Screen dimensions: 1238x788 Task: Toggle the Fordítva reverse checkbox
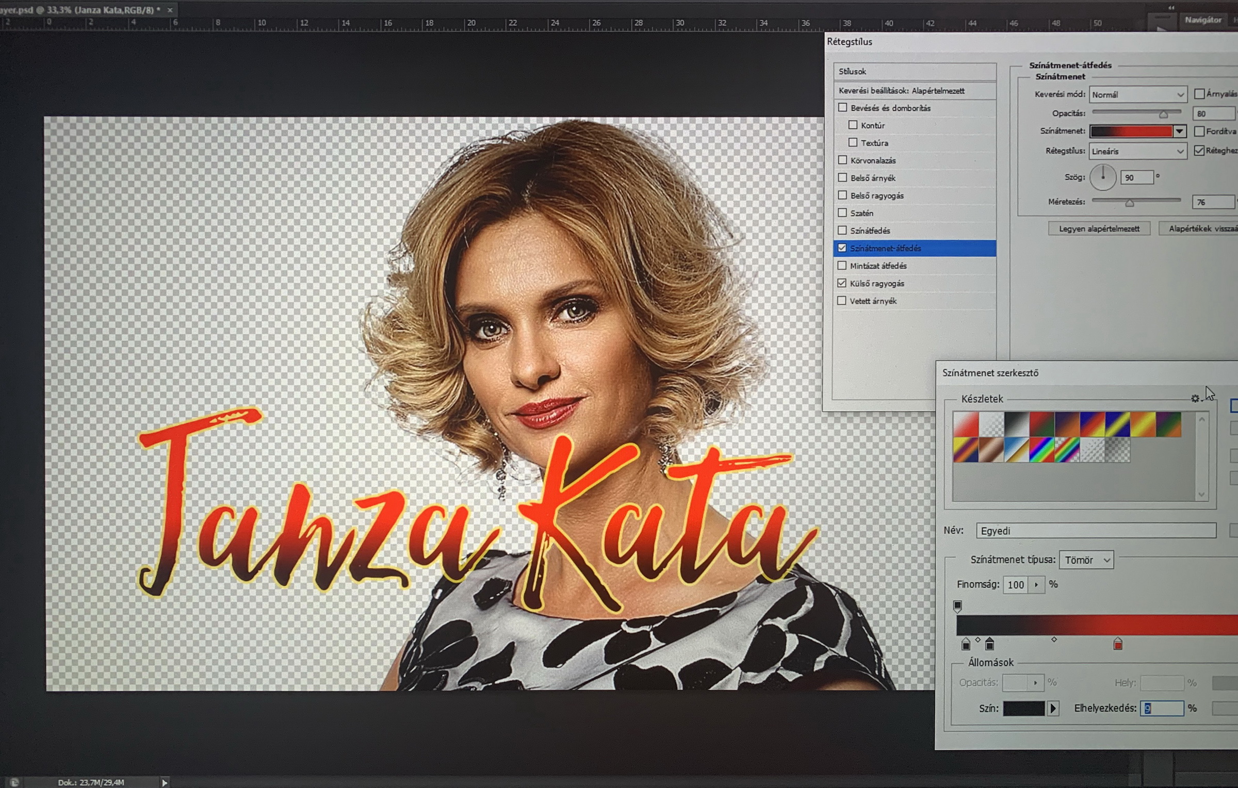[x=1199, y=132]
